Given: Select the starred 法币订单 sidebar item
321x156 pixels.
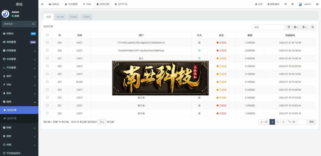Looking at the screenshot, I should coord(19,110).
